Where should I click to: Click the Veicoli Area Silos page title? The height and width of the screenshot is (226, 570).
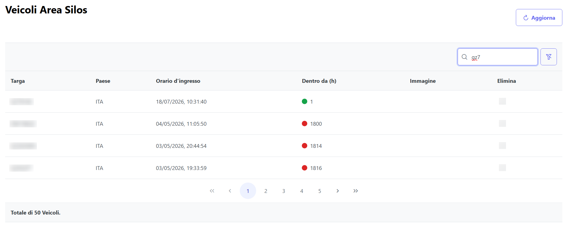[46, 10]
